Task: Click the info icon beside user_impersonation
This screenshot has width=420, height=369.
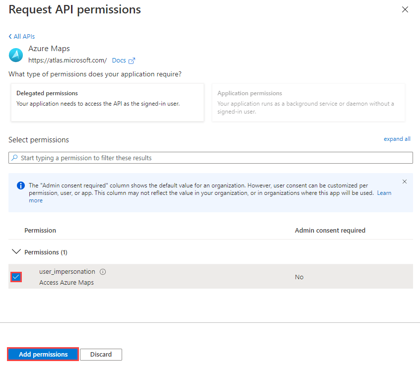Action: (102, 271)
